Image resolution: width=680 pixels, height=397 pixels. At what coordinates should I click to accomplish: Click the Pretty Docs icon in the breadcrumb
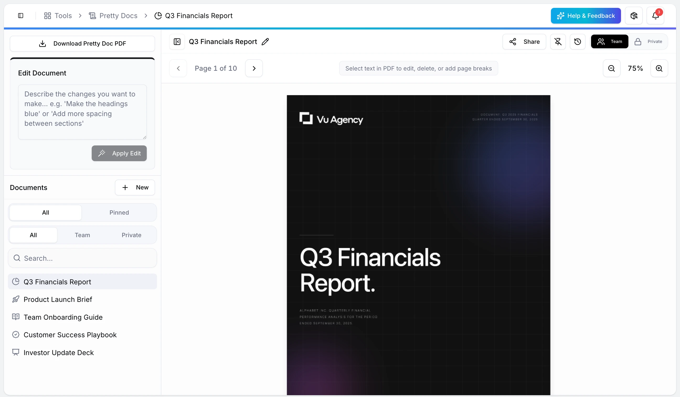92,16
